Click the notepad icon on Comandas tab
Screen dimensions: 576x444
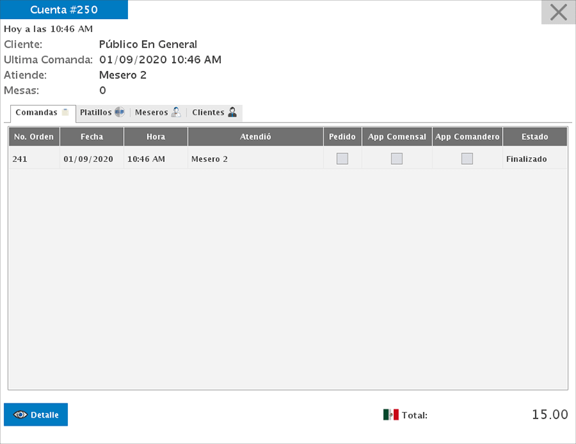pos(65,113)
